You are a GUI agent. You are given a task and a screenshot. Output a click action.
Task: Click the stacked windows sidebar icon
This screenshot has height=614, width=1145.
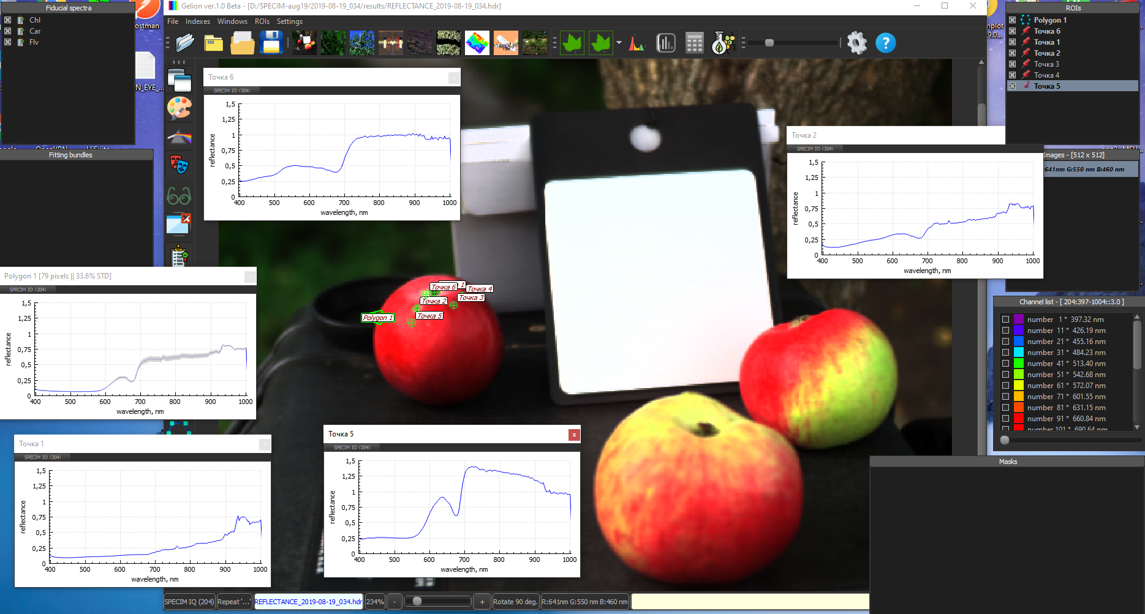(x=179, y=80)
